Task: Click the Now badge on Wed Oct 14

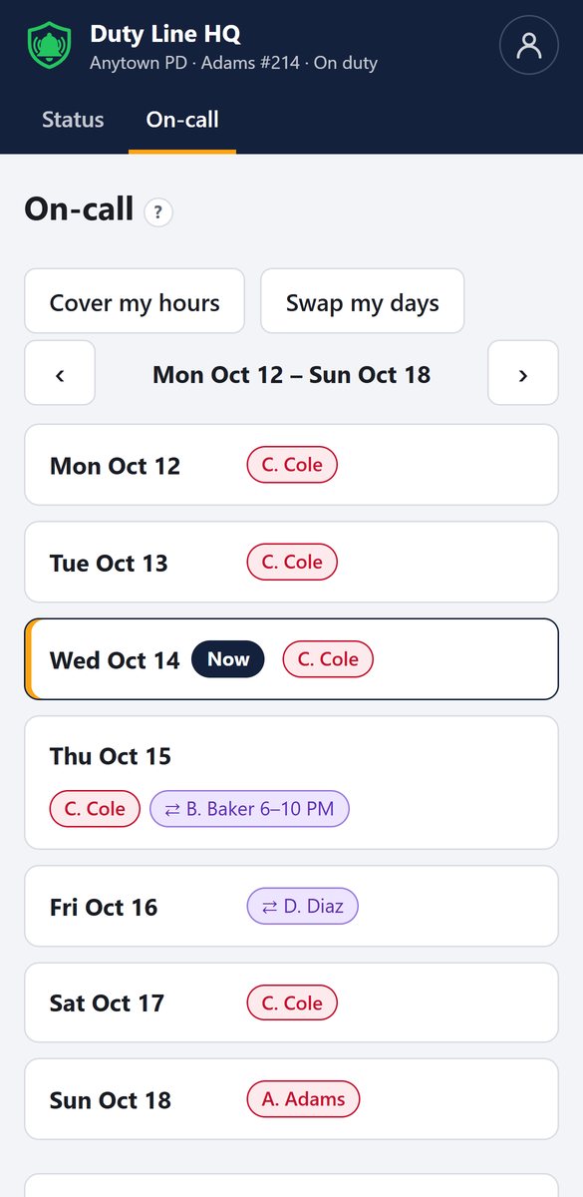Action: [x=228, y=659]
